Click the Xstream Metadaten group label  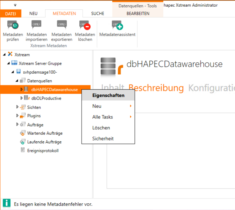pos(48,46)
